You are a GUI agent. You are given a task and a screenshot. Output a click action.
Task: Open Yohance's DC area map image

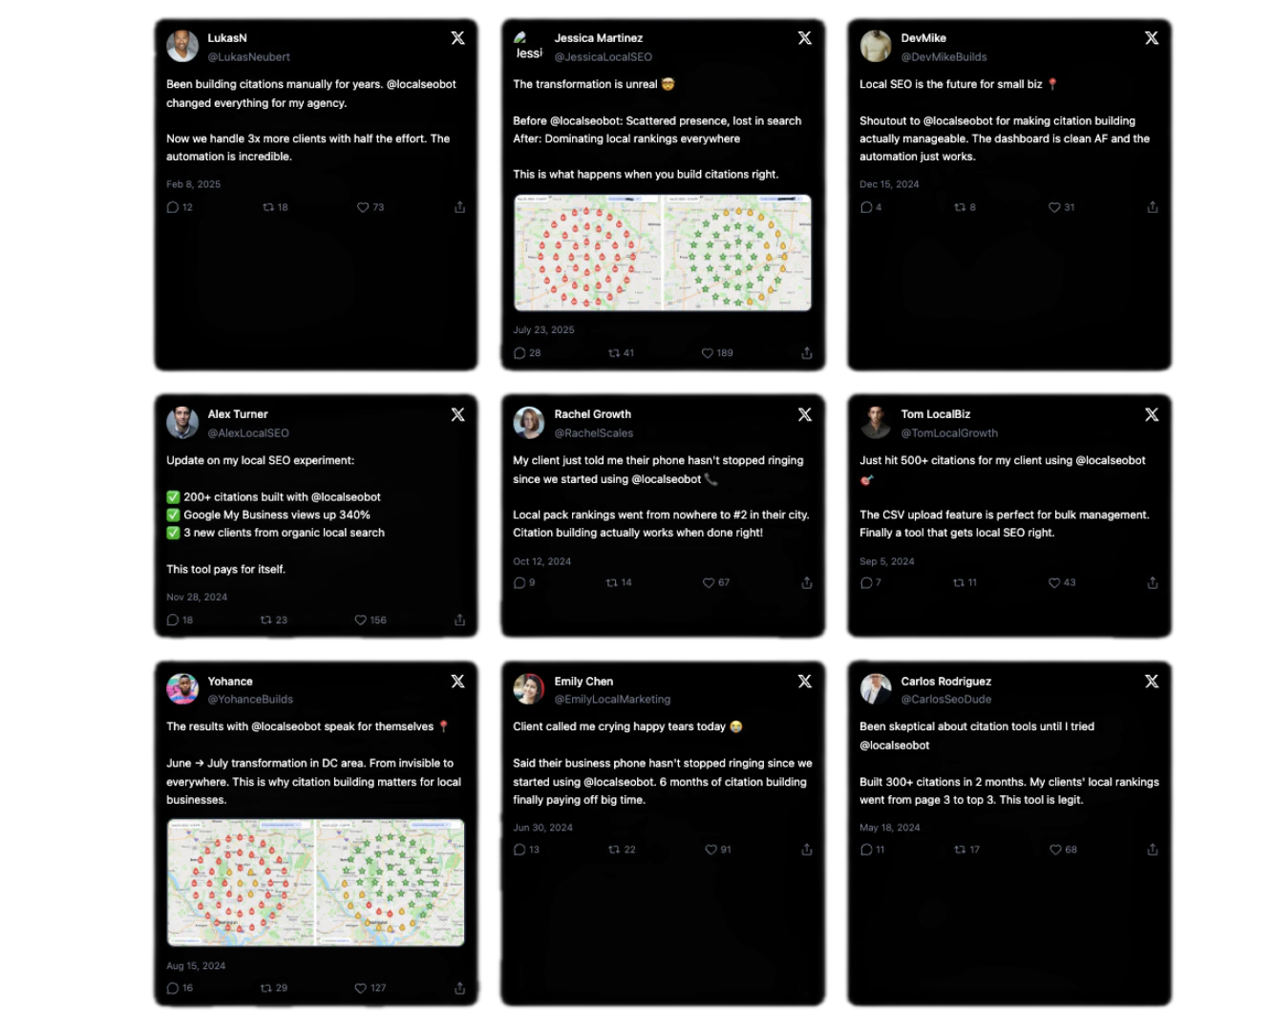(x=315, y=882)
